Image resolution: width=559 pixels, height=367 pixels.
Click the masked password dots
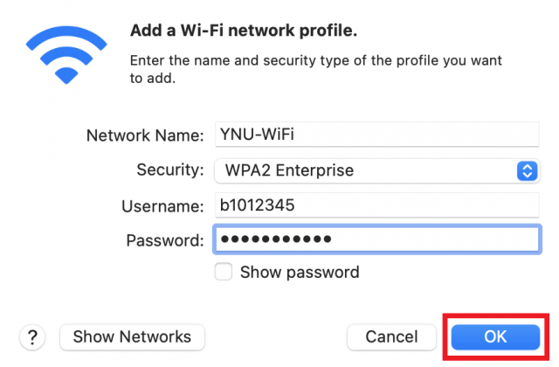pyautogui.click(x=276, y=239)
